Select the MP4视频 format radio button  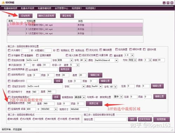[x=9, y=119]
